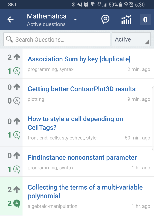Tap the magnifier icon in search box
This screenshot has height=216, width=154.
pos(9,39)
